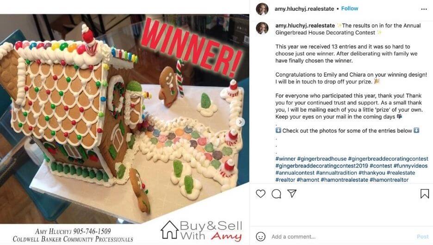Open #hamontrealtor hashtag

389,180
